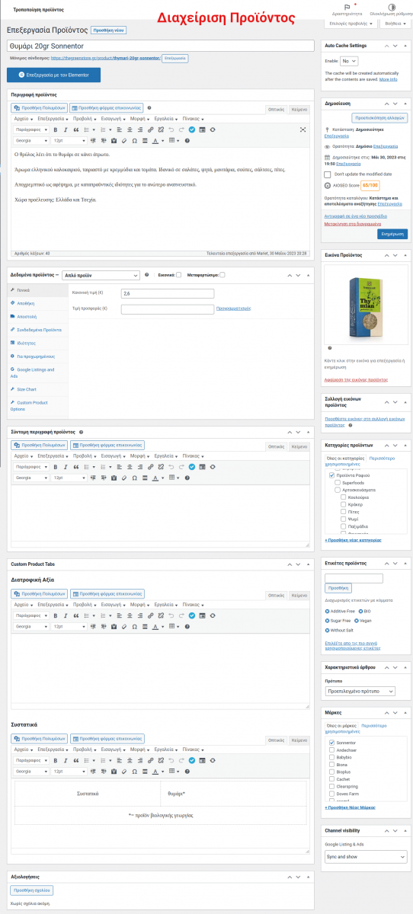Click Μετακίνηση στα διαγραμμένα link
Image resolution: width=413 pixels, height=914 pixels.
pyautogui.click(x=353, y=224)
